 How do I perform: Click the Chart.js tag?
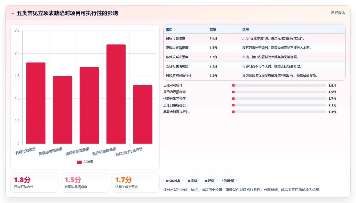pos(173,181)
